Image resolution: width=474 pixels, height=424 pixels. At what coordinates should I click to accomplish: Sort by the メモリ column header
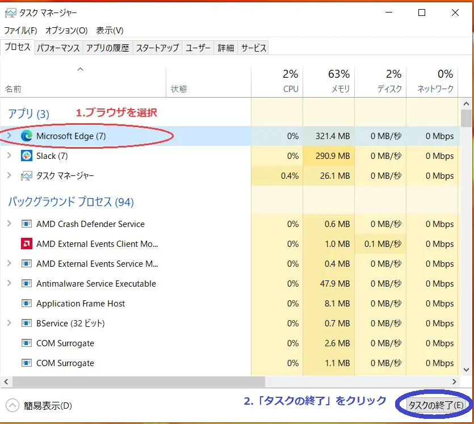click(329, 82)
